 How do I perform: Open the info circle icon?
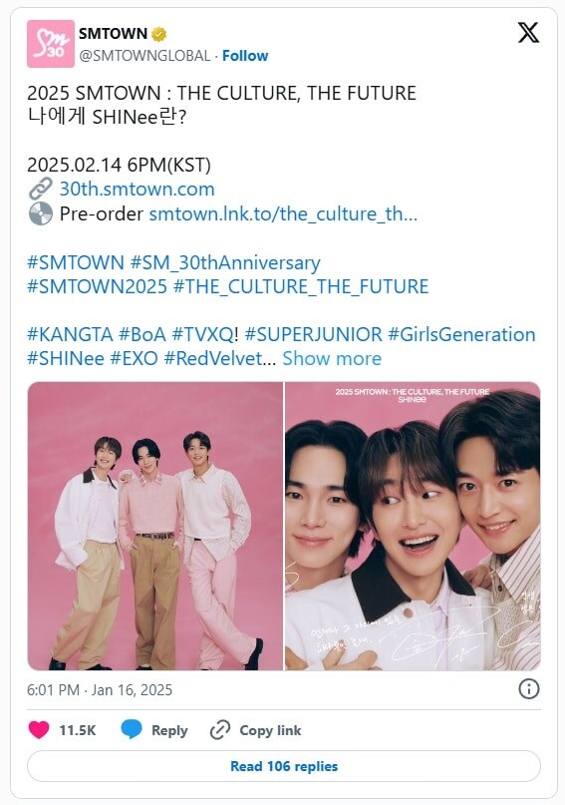[x=528, y=689]
